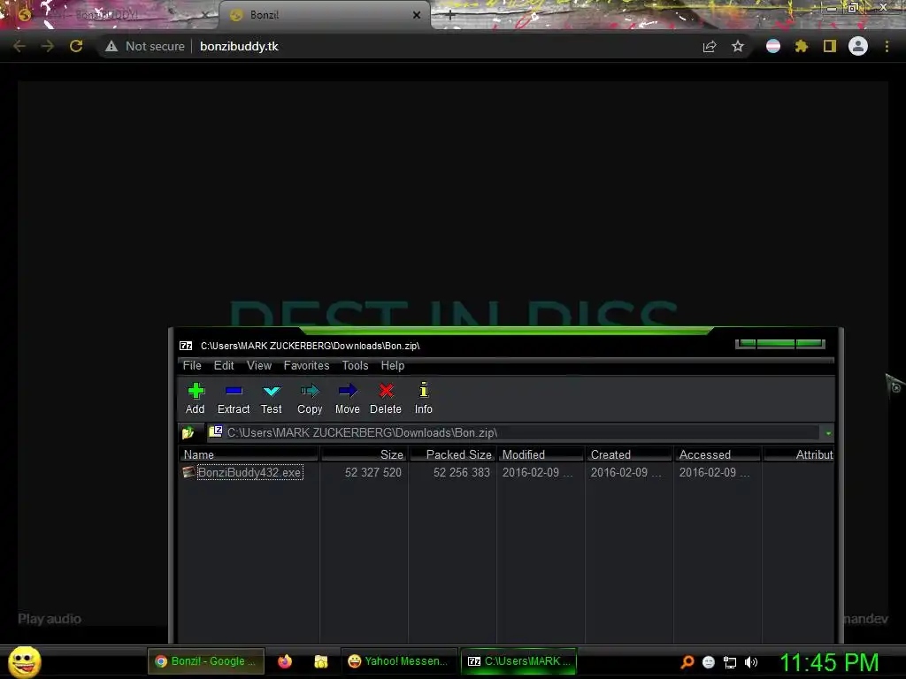Screen dimensions: 906x679
Task: Click the Play audio link
Action: click(x=50, y=619)
